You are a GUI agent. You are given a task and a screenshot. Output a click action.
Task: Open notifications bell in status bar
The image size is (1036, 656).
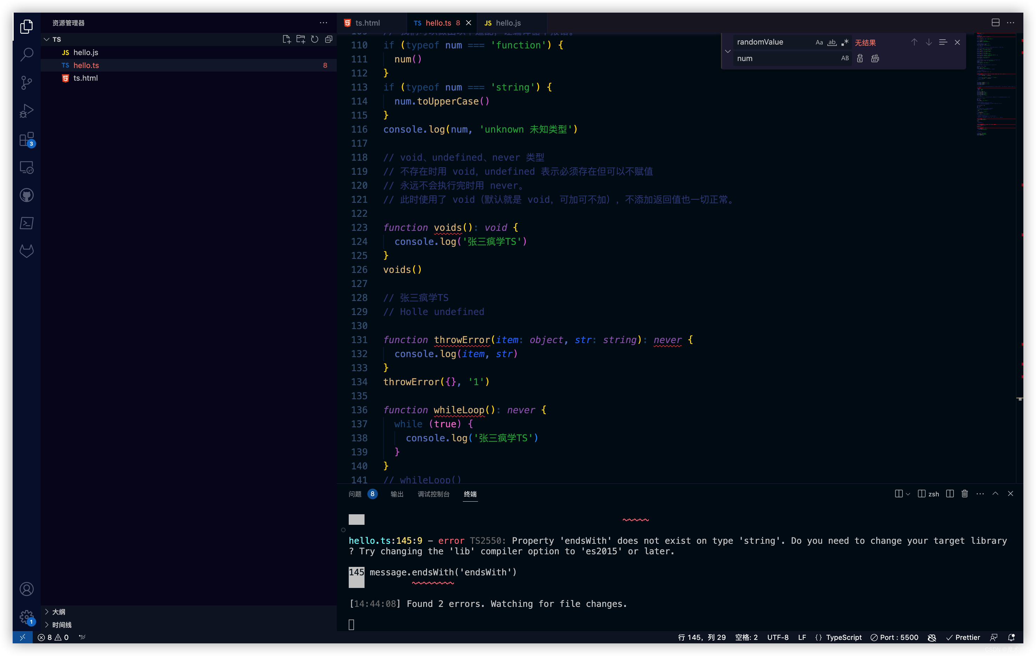click(1011, 637)
